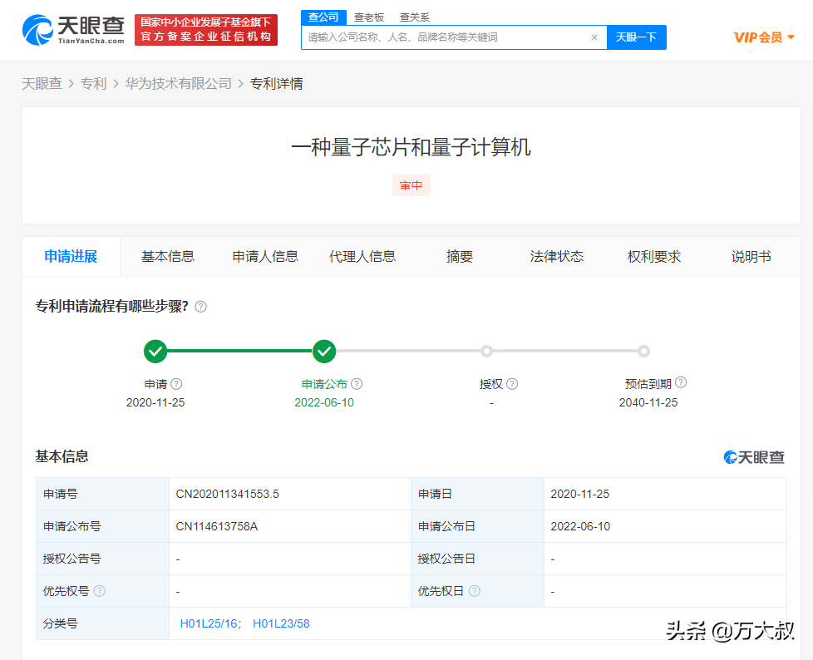Select the 查关系 search tab
This screenshot has width=813, height=660.
pyautogui.click(x=414, y=17)
